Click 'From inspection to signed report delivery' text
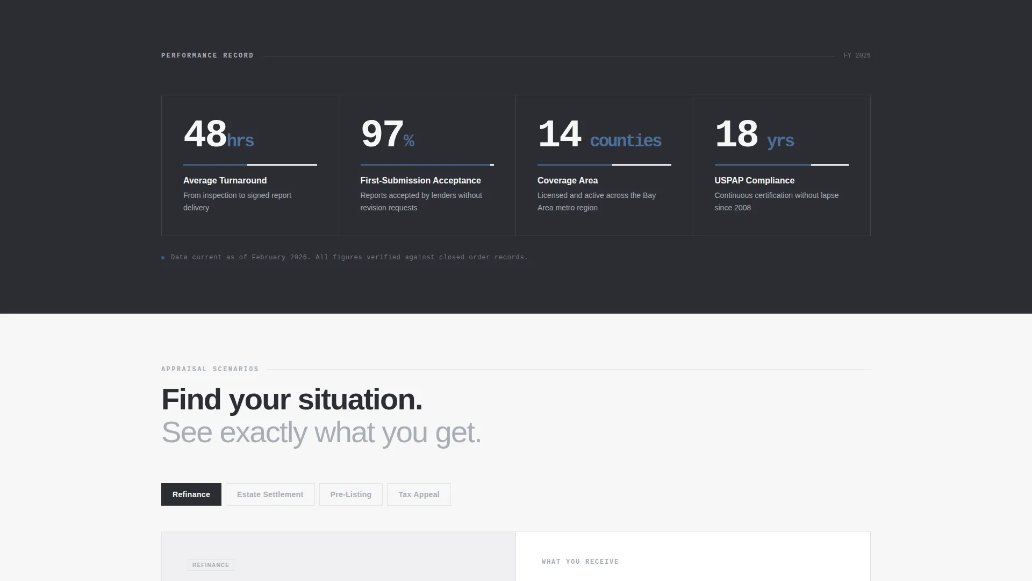 point(237,202)
